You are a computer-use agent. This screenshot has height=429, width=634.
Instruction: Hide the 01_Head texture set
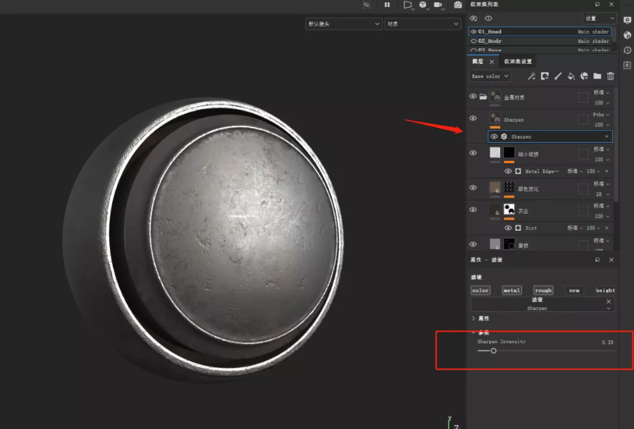click(x=473, y=32)
